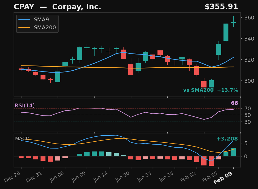Viewport: 258px width, 189px height.
Task: Click the RSI(14) panel label
Action: pyautogui.click(x=25, y=106)
